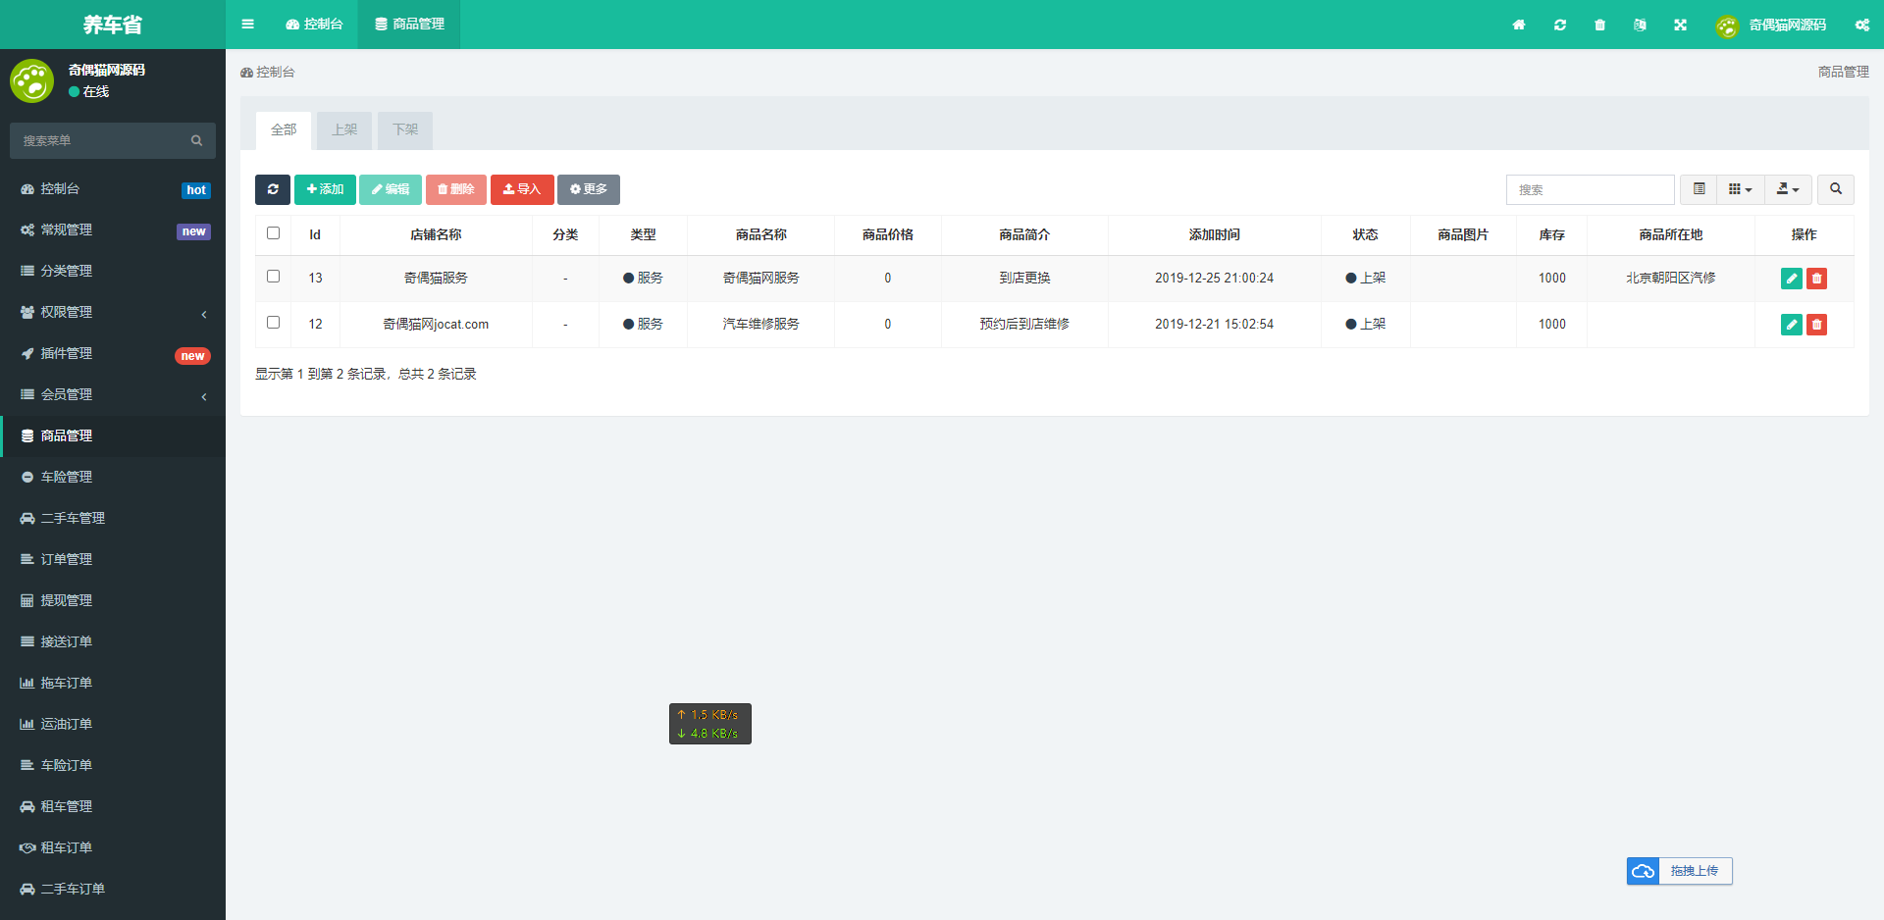Select the header select-all checkbox
This screenshot has height=920, width=1884.
coord(274,233)
